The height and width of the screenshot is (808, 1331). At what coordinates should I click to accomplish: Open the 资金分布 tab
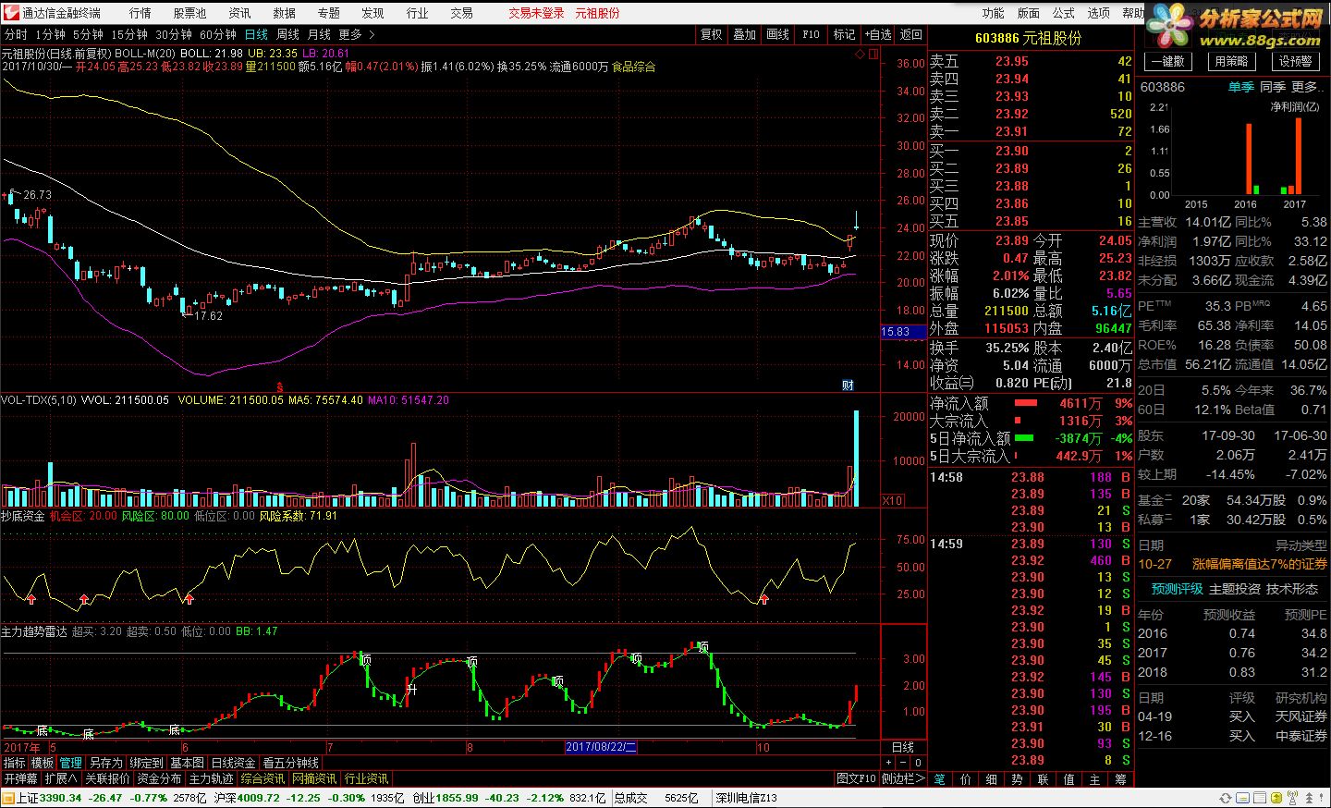[x=159, y=778]
